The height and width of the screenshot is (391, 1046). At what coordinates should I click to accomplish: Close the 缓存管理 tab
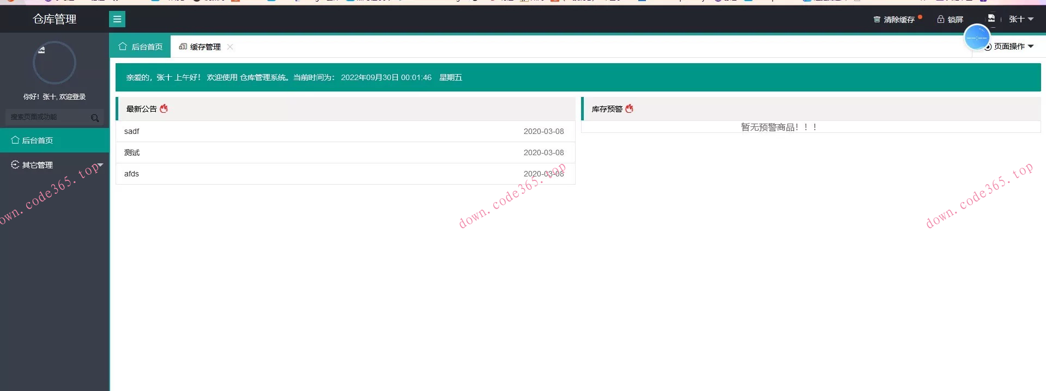[x=230, y=47]
